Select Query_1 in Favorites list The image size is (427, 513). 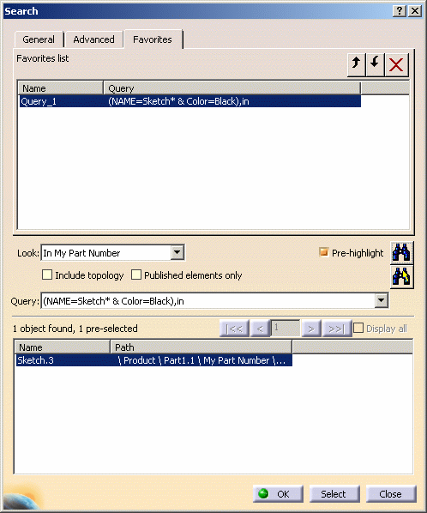tap(189, 101)
